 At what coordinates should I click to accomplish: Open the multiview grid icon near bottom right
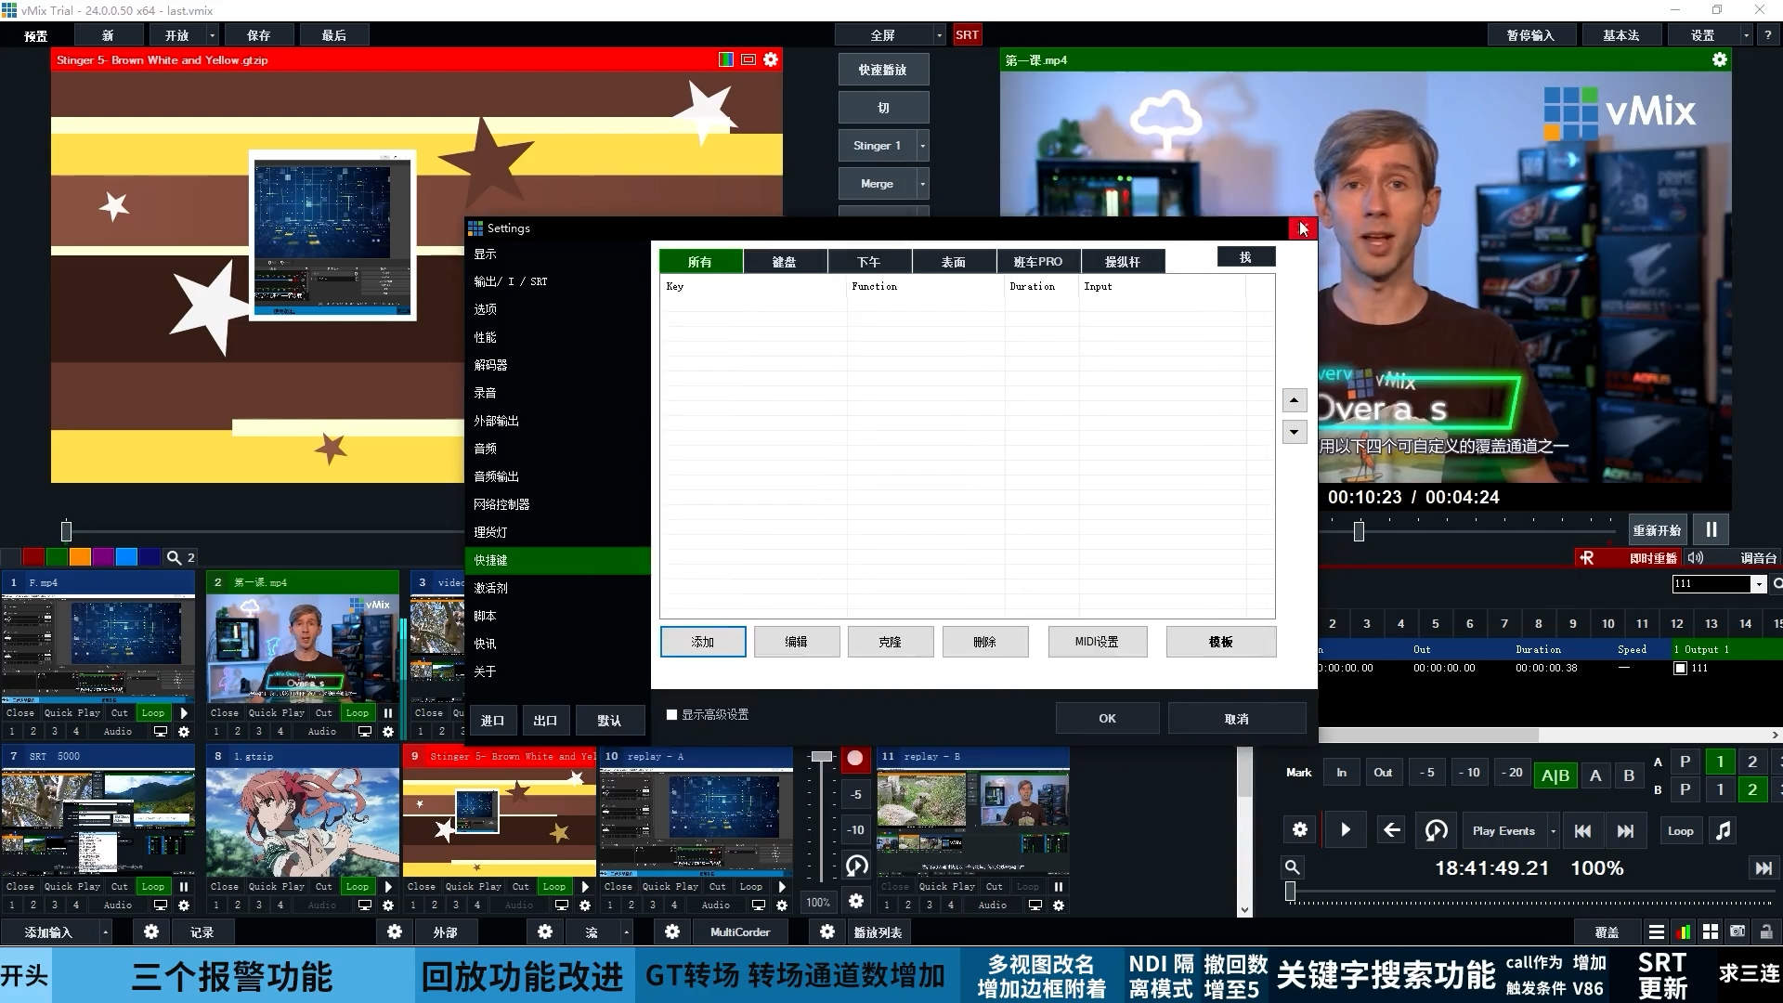coord(1711,931)
